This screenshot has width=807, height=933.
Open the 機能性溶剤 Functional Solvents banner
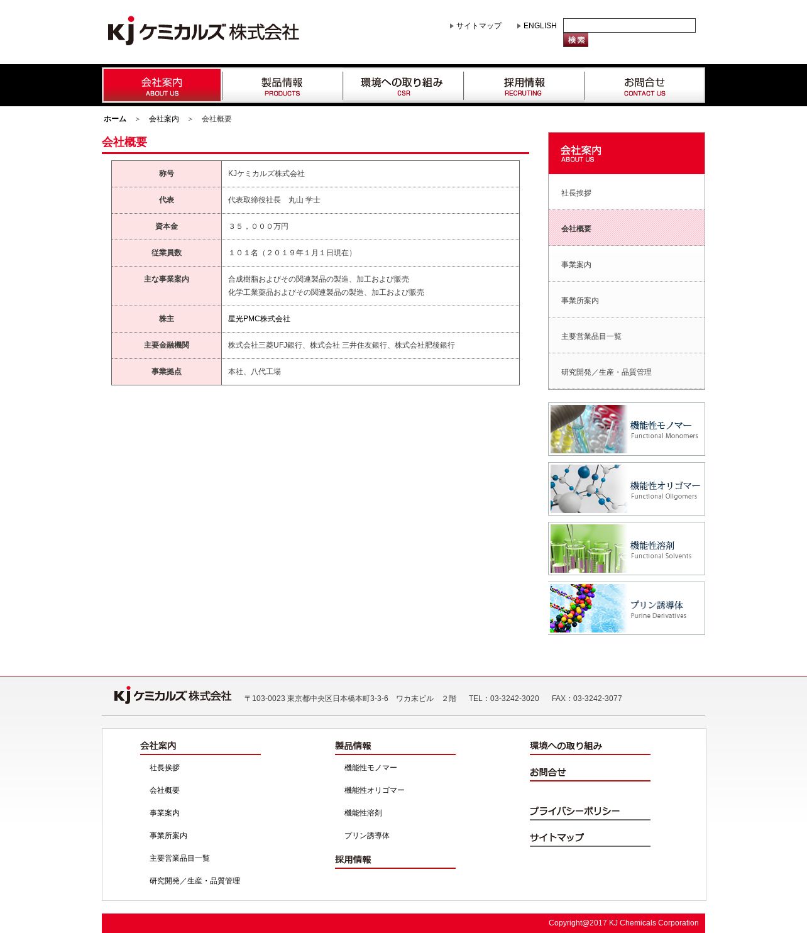627,548
